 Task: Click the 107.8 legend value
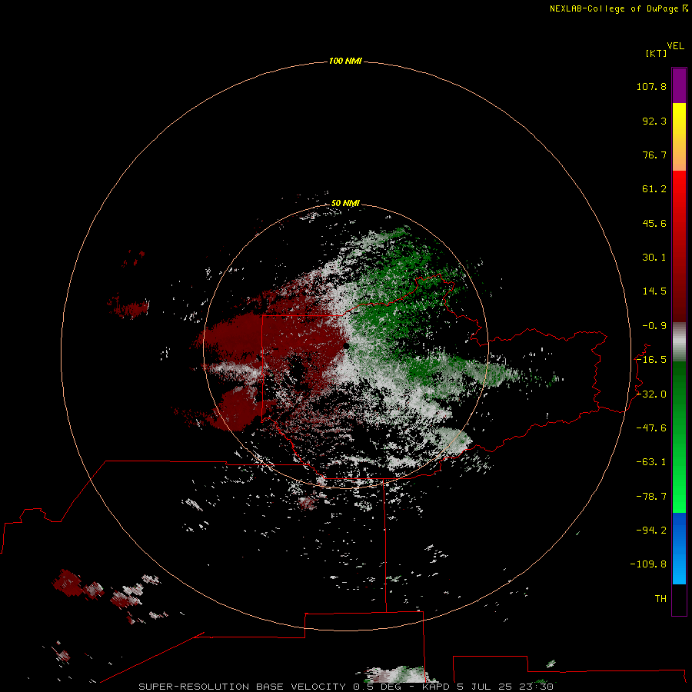click(651, 86)
